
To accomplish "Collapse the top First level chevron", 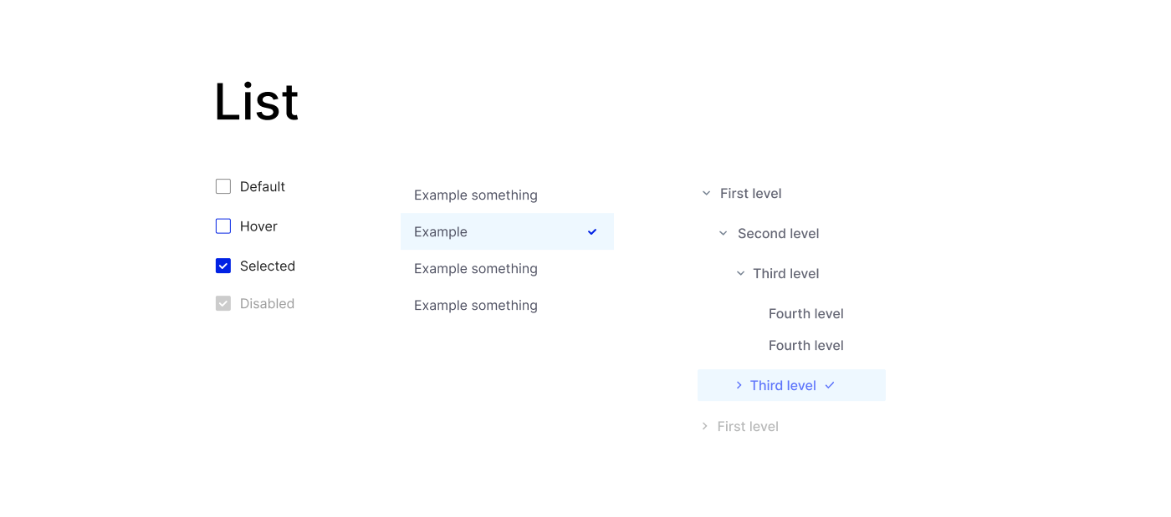I will click(706, 194).
